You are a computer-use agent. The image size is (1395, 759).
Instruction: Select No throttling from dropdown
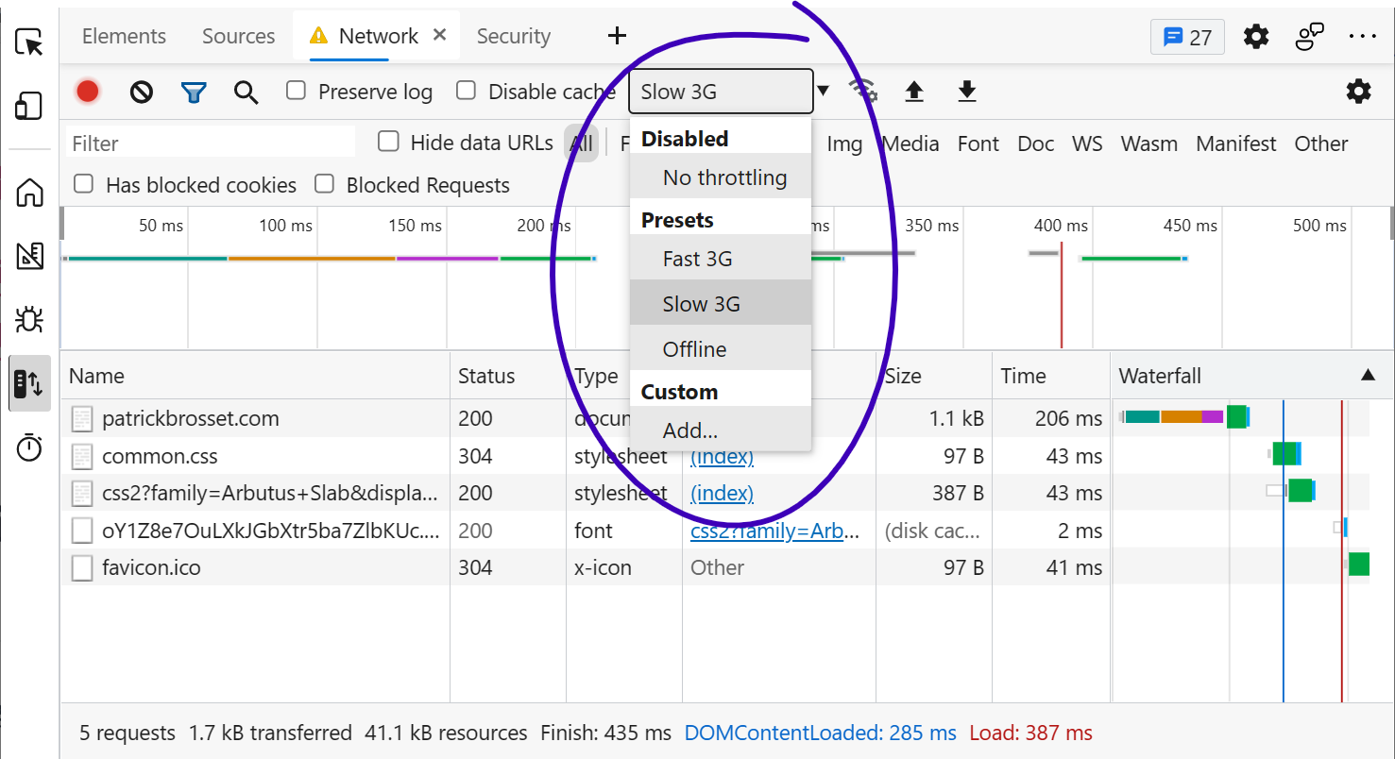[724, 177]
